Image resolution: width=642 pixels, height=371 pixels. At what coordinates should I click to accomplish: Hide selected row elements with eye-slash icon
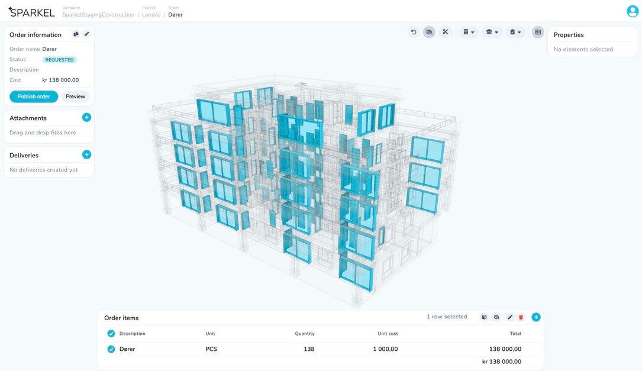click(496, 317)
